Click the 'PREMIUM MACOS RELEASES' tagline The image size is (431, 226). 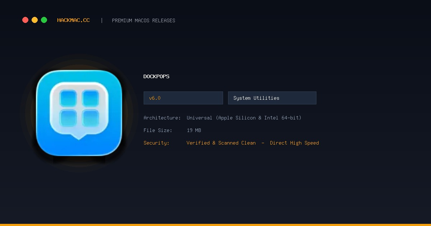click(x=144, y=20)
